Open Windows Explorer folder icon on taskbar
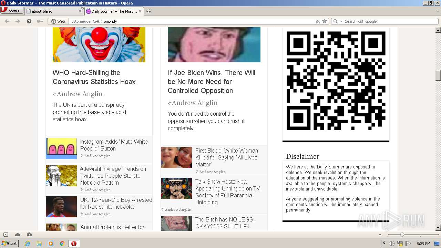 (39, 244)
